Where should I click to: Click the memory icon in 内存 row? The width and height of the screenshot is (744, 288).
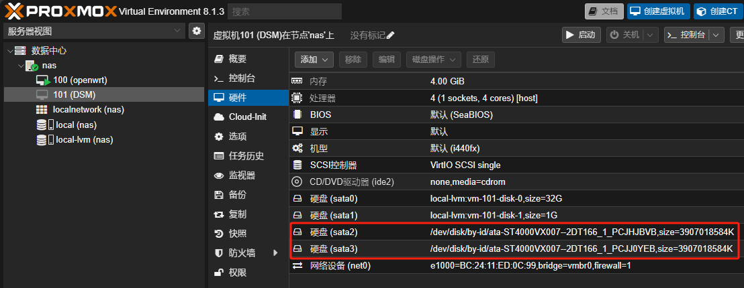[x=297, y=81]
